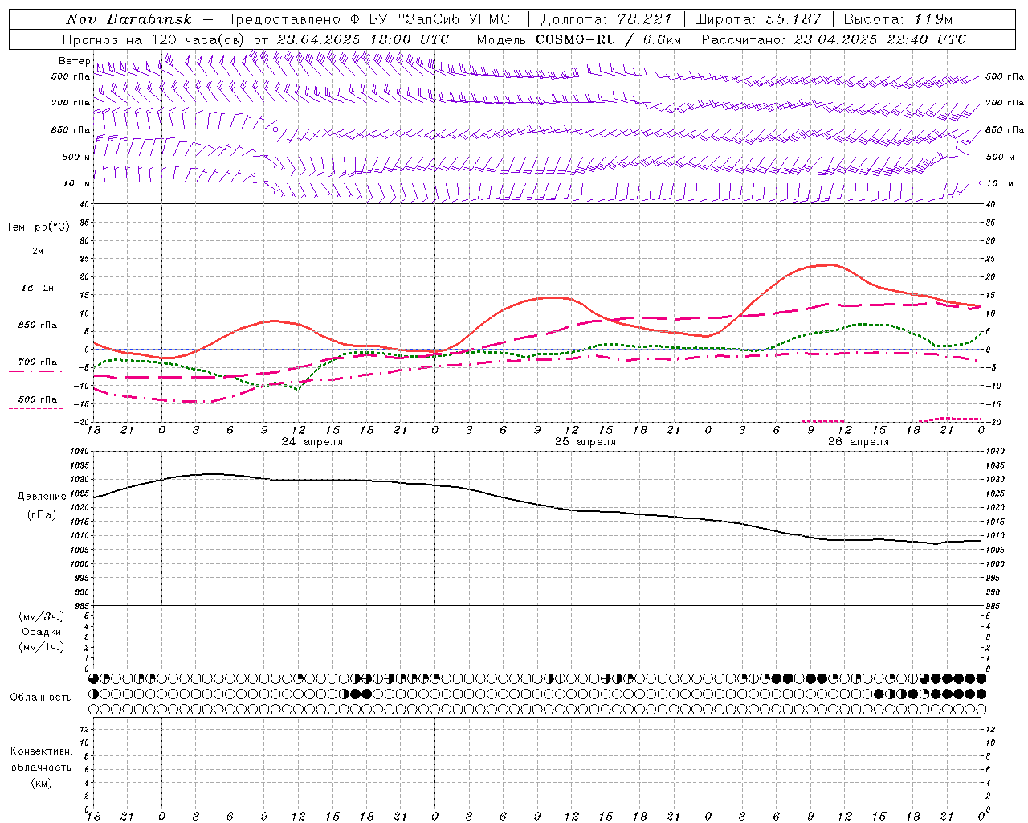
Task: Click the '700 гПа' temperature legend entry
Action: (x=38, y=362)
